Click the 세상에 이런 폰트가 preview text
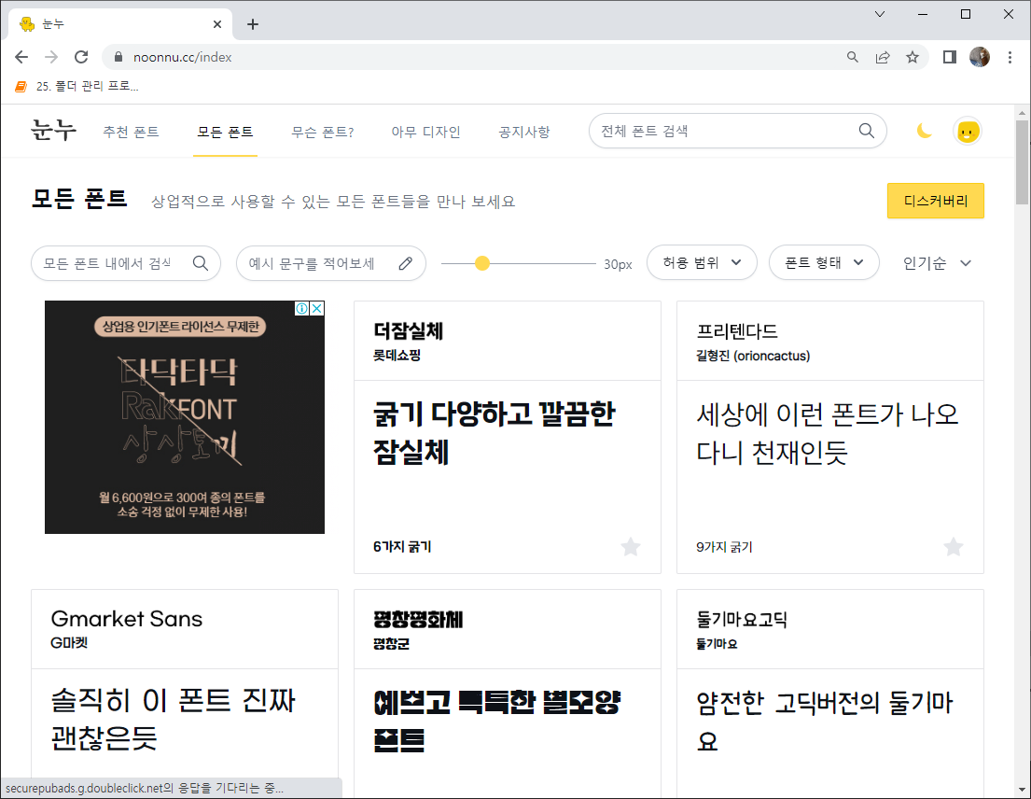This screenshot has height=799, width=1031. click(828, 433)
